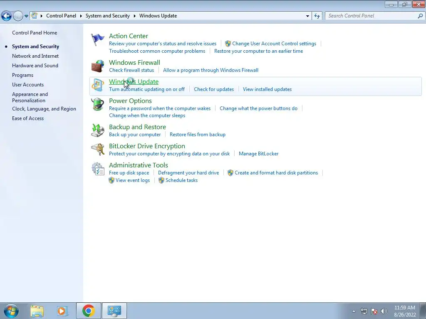Open Manage BitLocker
Image resolution: width=426 pixels, height=319 pixels.
pos(258,154)
